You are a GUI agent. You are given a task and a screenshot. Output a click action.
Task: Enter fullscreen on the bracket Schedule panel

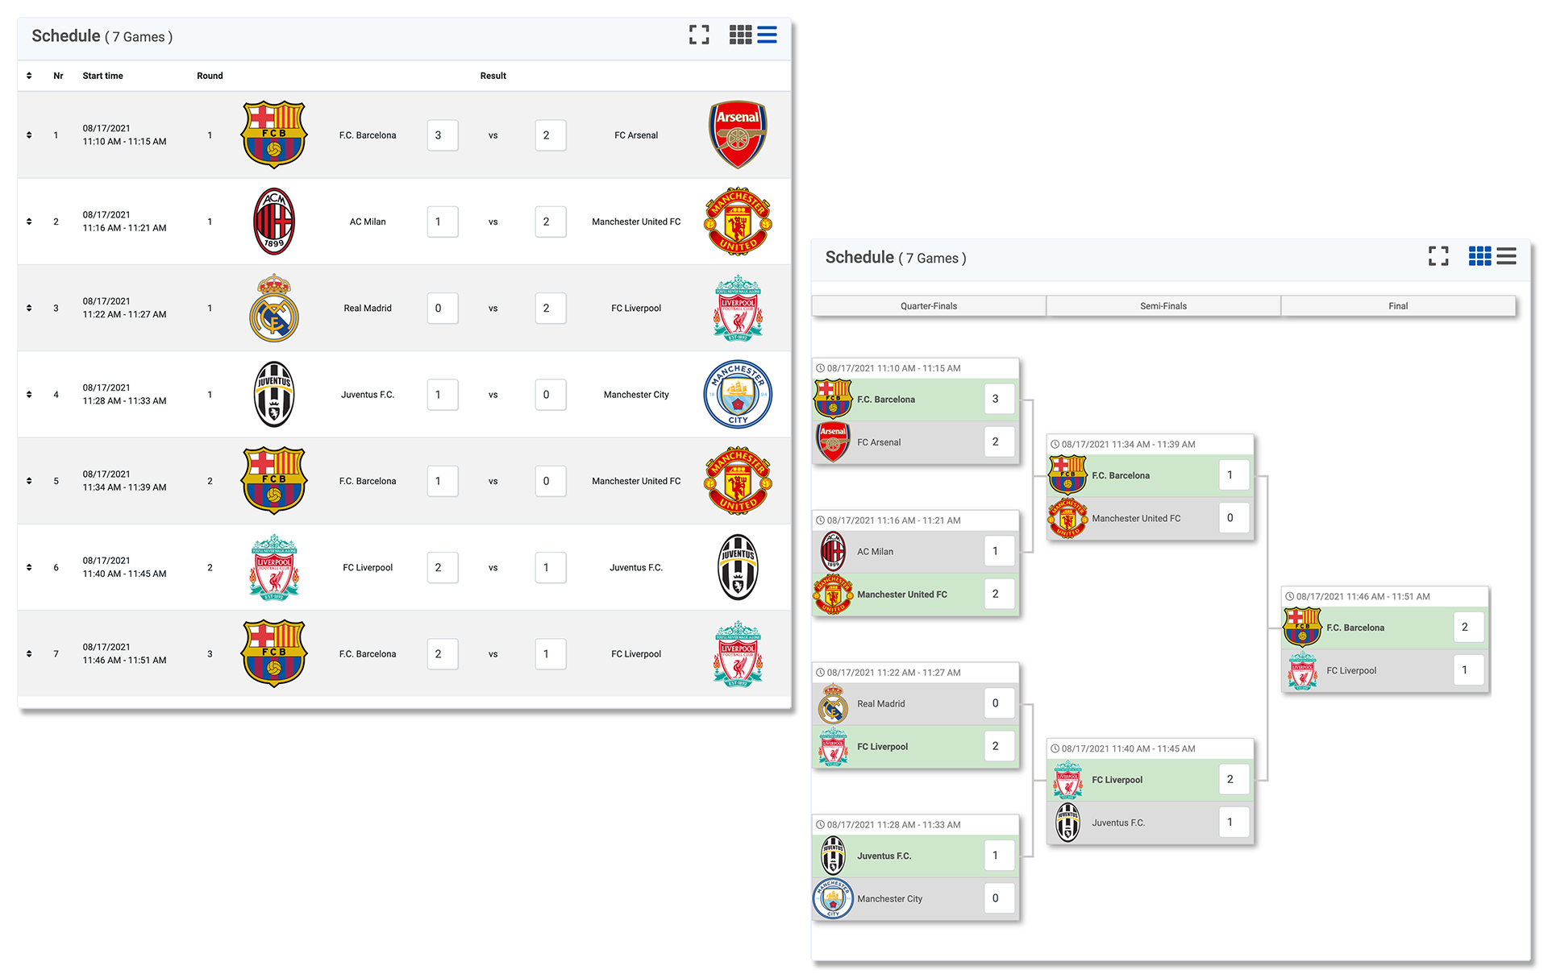click(1438, 256)
